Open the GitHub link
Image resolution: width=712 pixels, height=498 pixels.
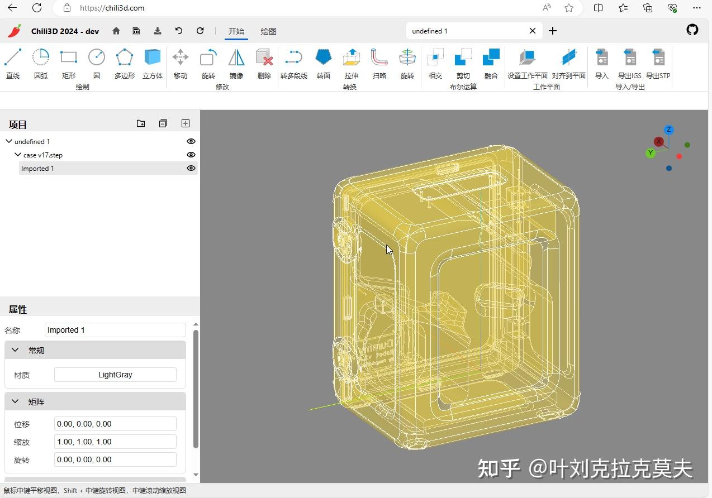click(692, 31)
